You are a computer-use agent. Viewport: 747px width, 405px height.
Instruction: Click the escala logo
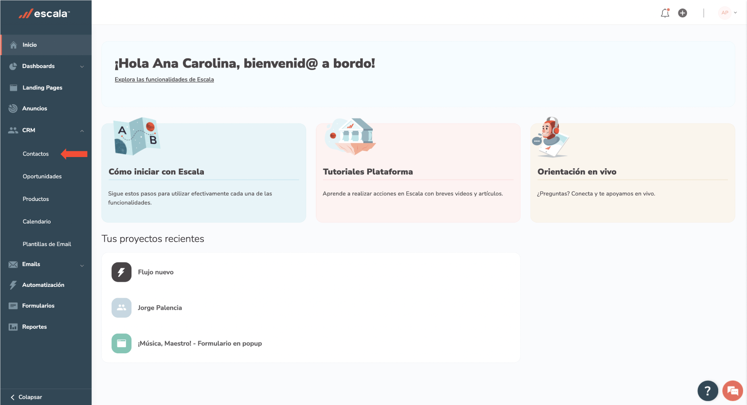(x=44, y=14)
